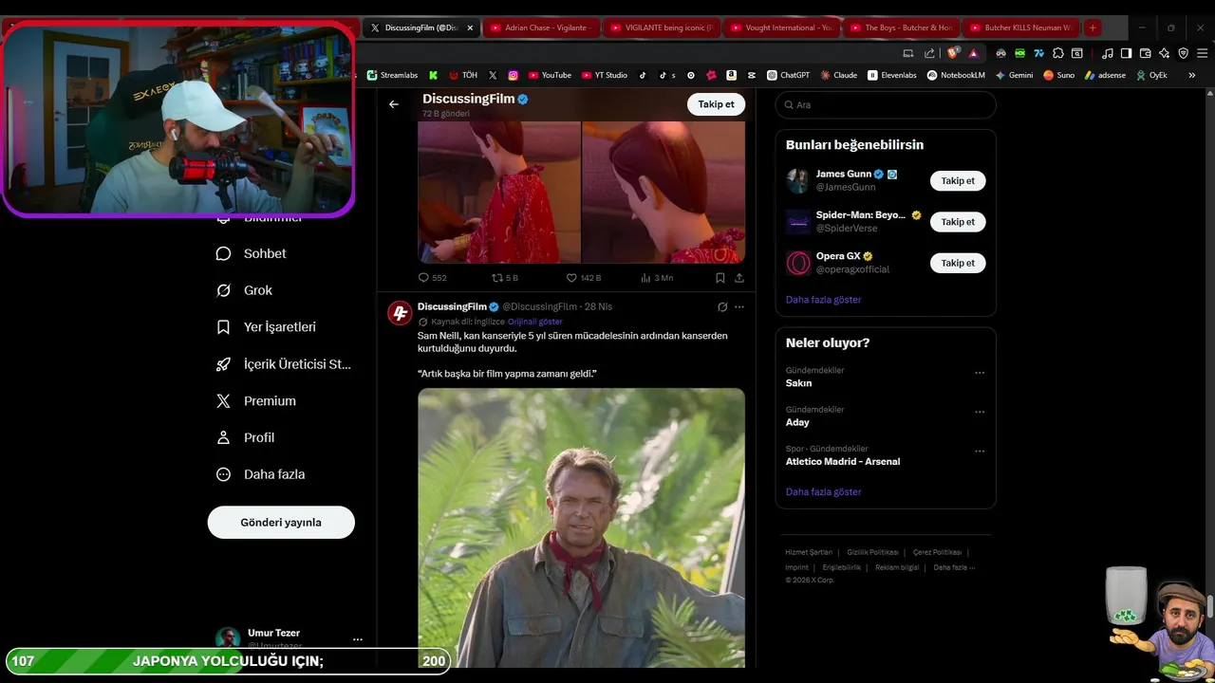Open the Reklam bilgisi footer link
The image size is (1215, 683).
[x=897, y=567]
